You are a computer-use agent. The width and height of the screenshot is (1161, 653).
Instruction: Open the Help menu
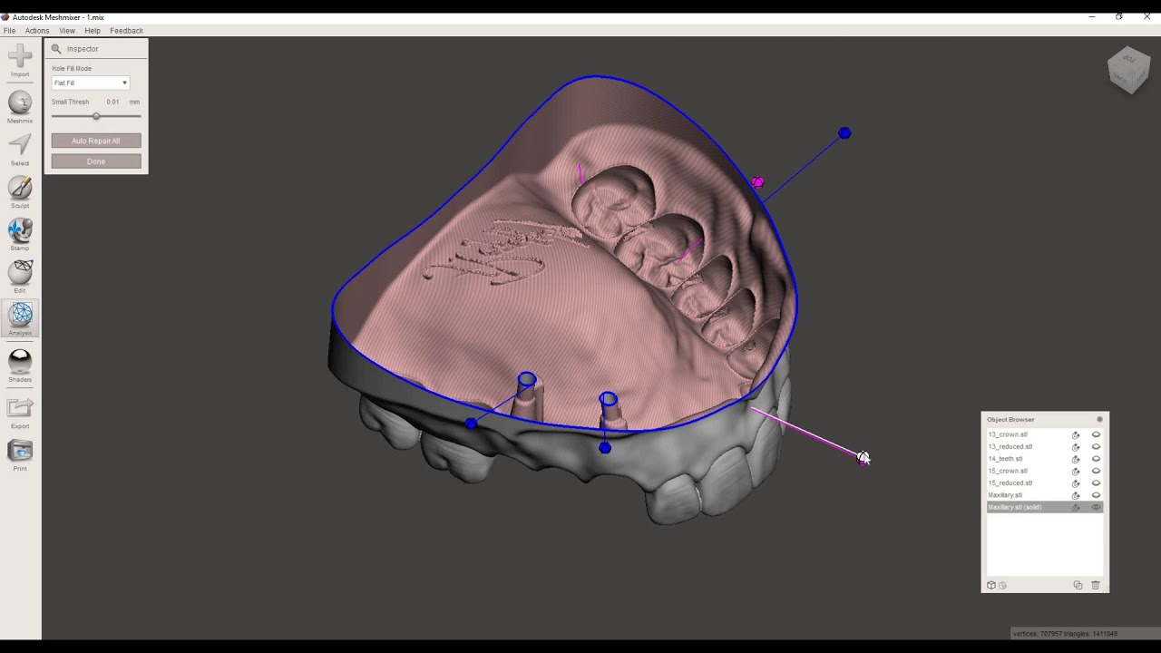point(93,31)
